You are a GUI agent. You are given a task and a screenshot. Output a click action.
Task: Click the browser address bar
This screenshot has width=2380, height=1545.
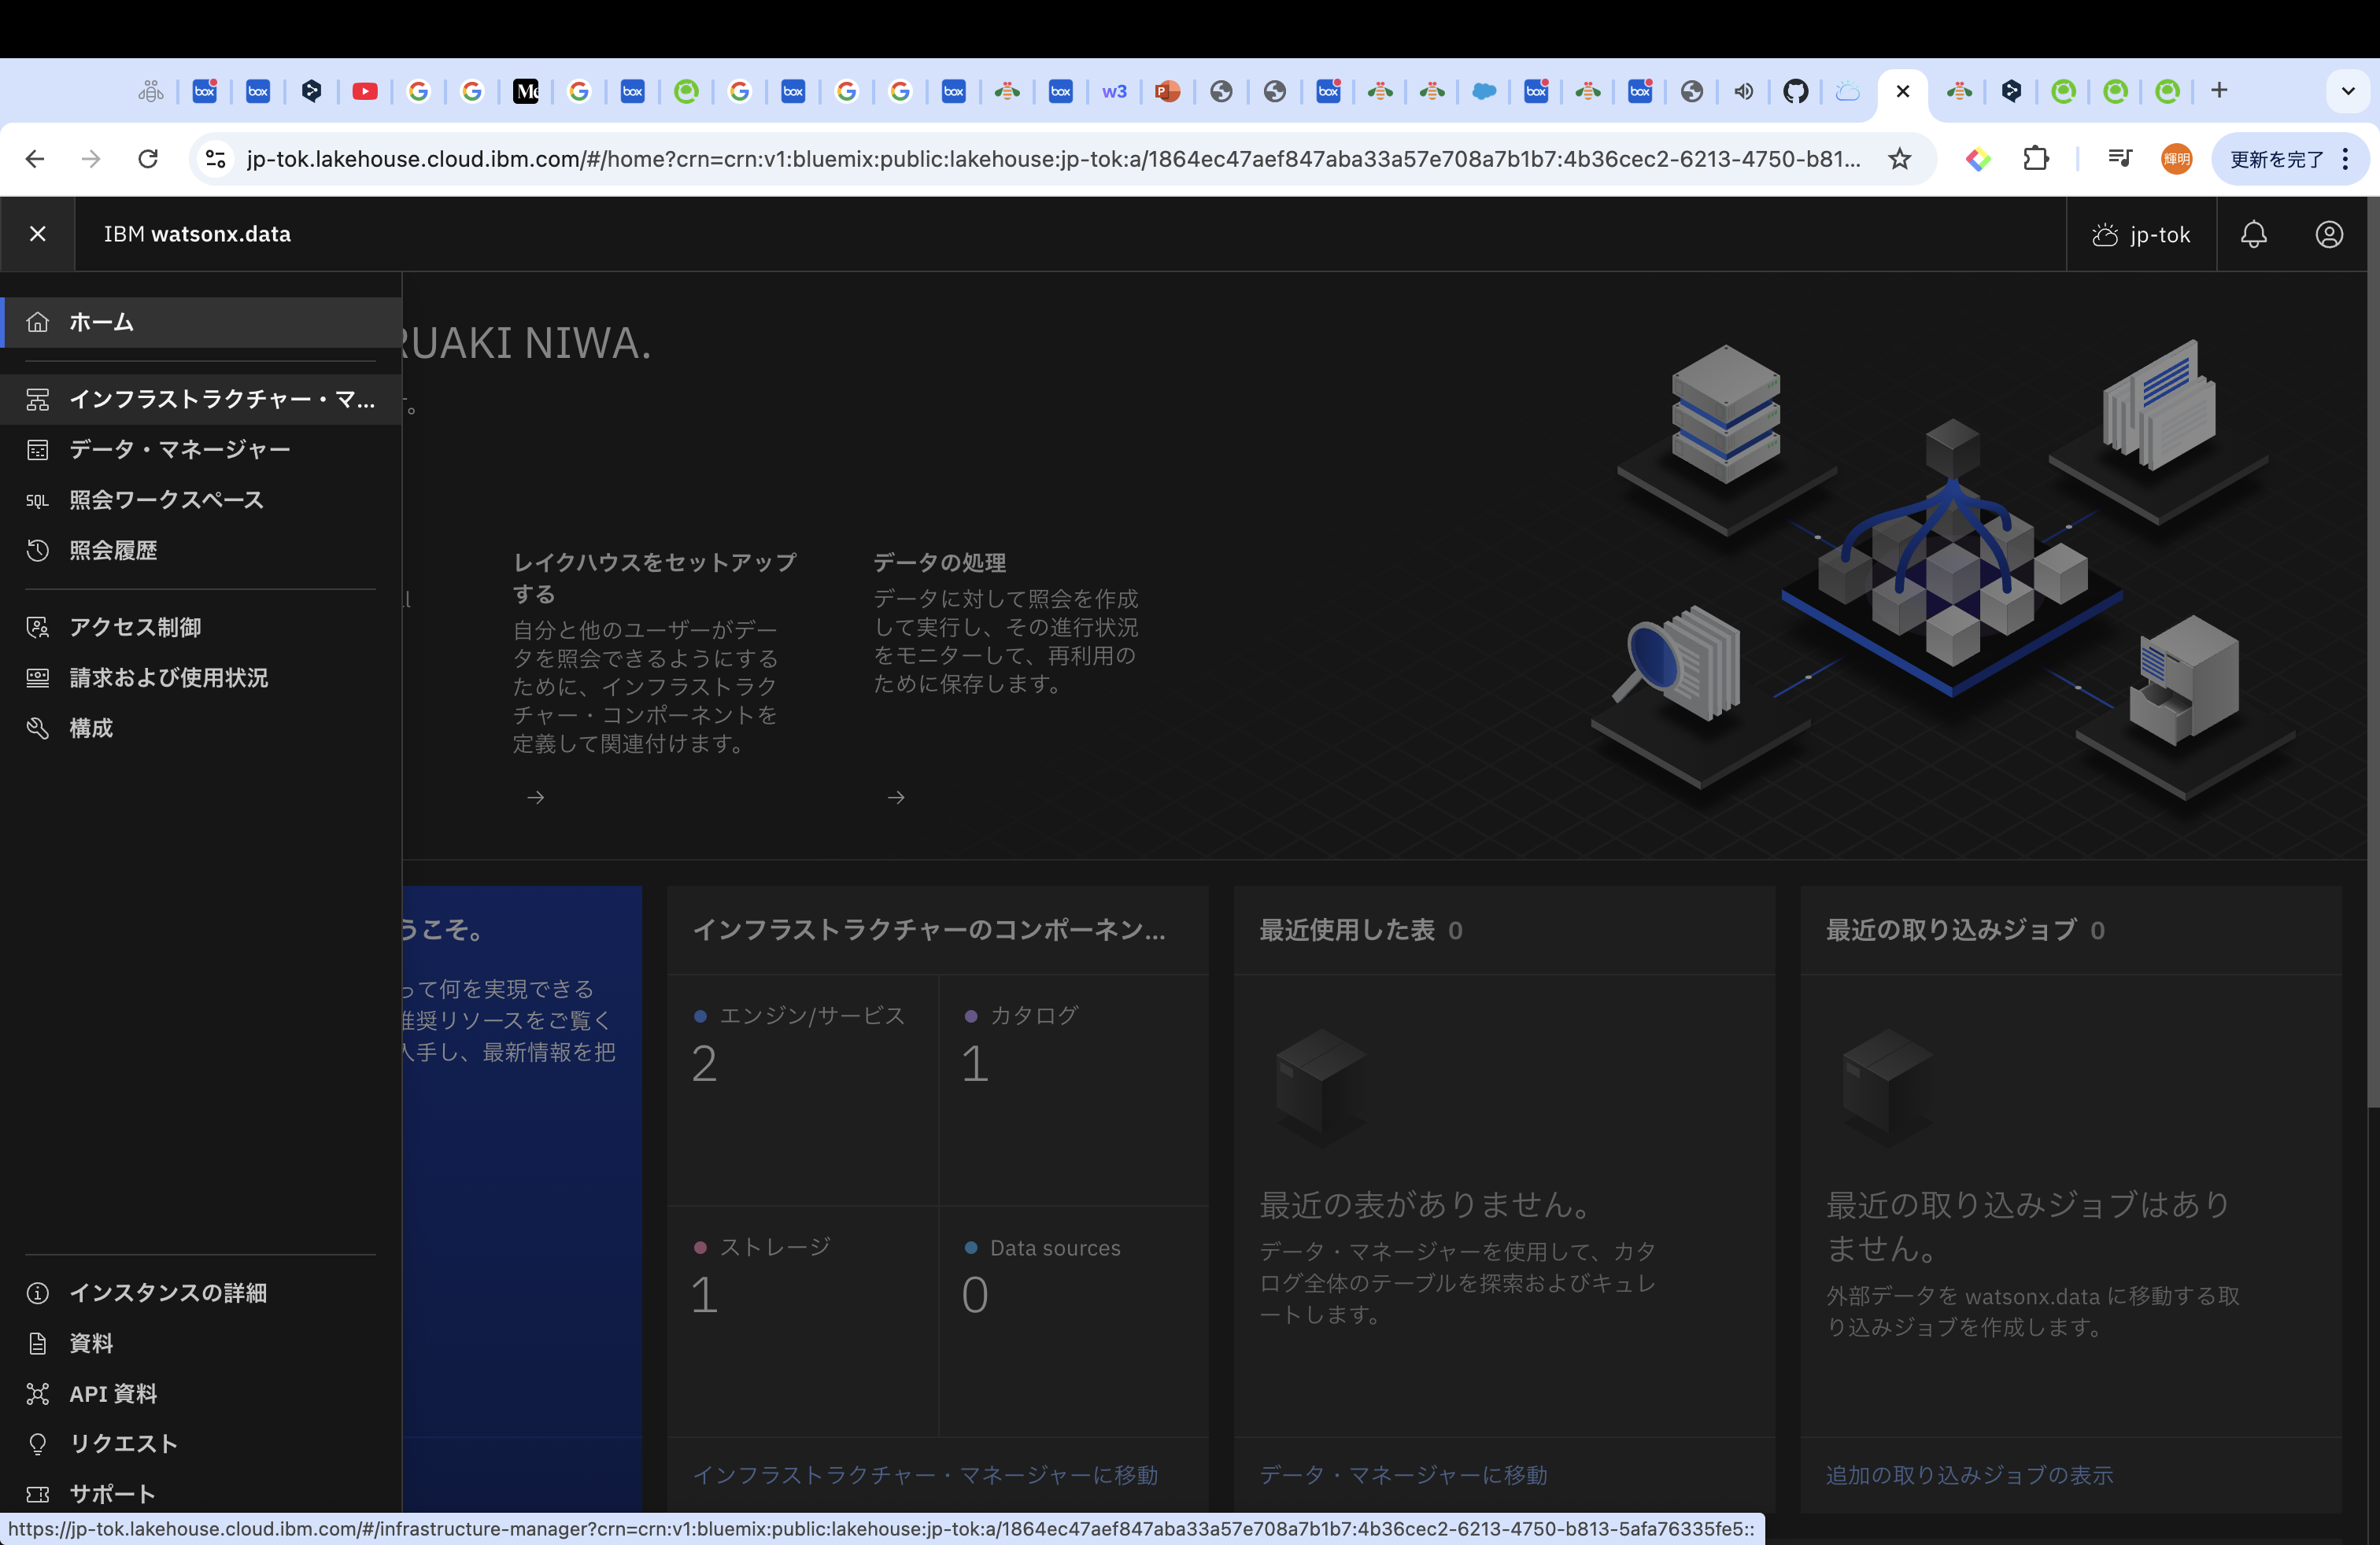coord(1050,159)
